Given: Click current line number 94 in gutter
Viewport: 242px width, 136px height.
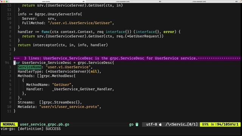Looking at the screenshot, I should [7, 63].
